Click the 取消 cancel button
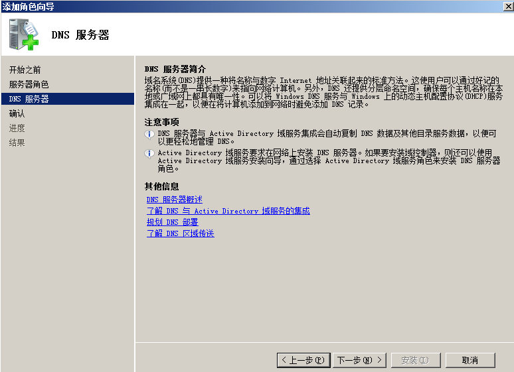Screen dimensions: 514x372 (470, 360)
